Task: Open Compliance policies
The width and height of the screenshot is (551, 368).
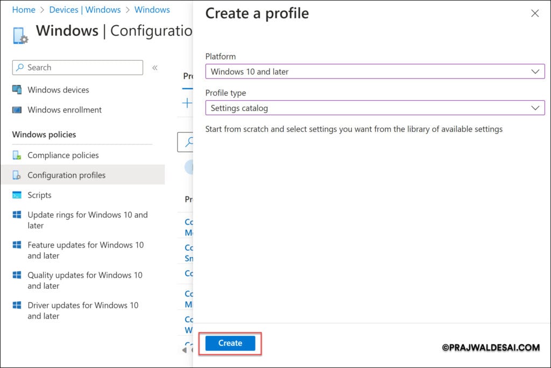Action: pyautogui.click(x=63, y=155)
